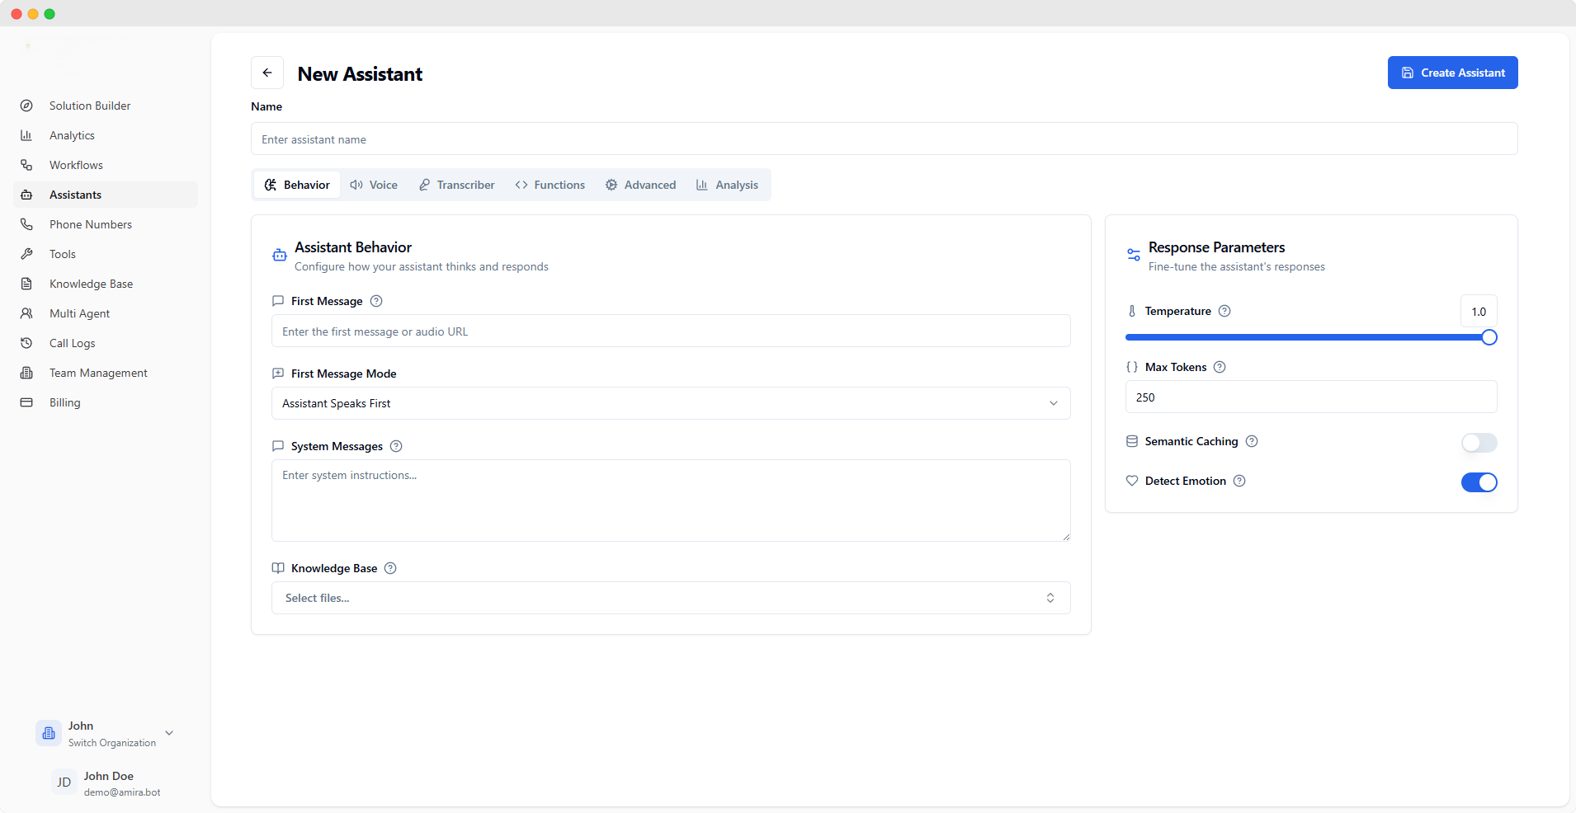Click the back arrow button

pos(267,73)
